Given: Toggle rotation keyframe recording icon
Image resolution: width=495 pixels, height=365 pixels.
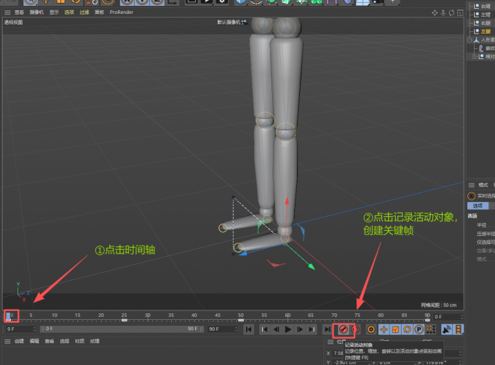Looking at the screenshot, I should [408, 329].
